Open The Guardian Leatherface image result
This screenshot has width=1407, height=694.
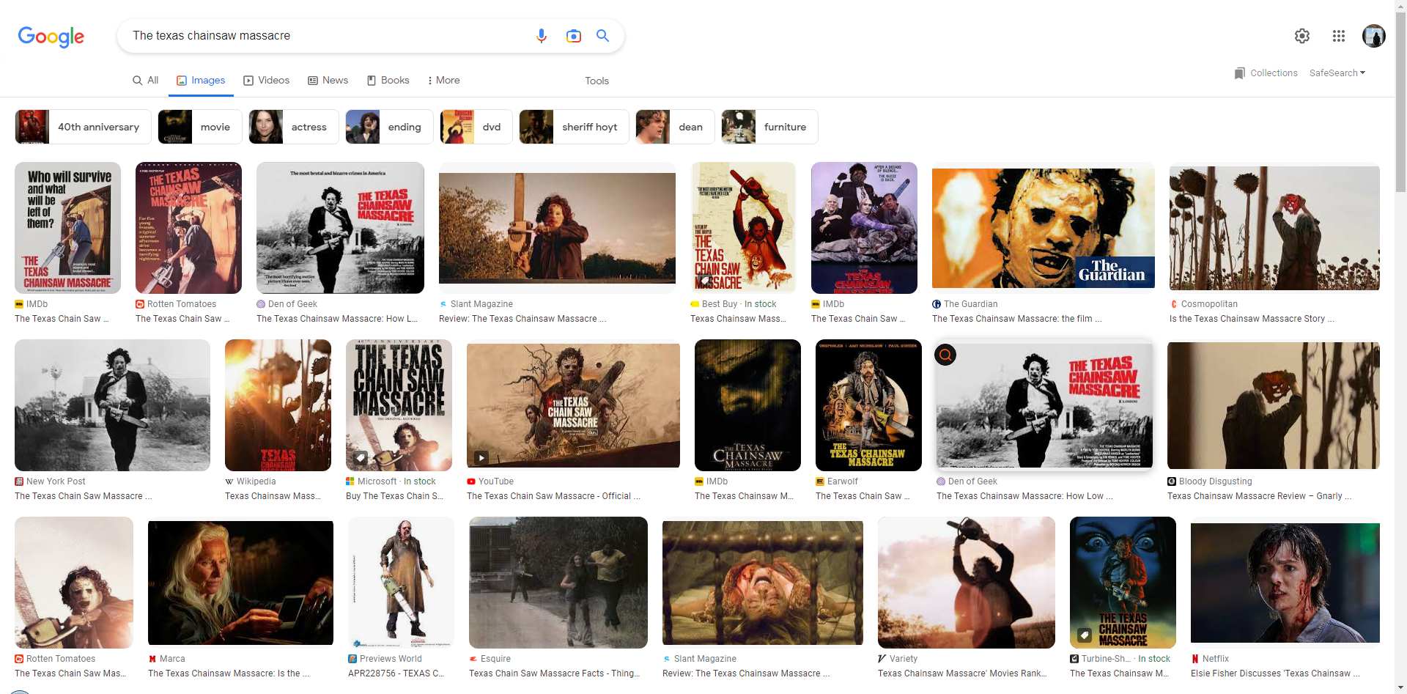tap(1043, 228)
